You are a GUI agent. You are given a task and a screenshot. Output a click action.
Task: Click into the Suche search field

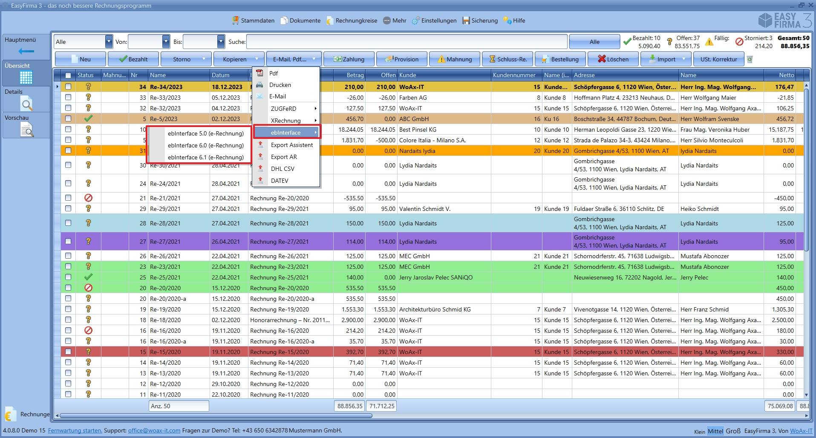407,42
